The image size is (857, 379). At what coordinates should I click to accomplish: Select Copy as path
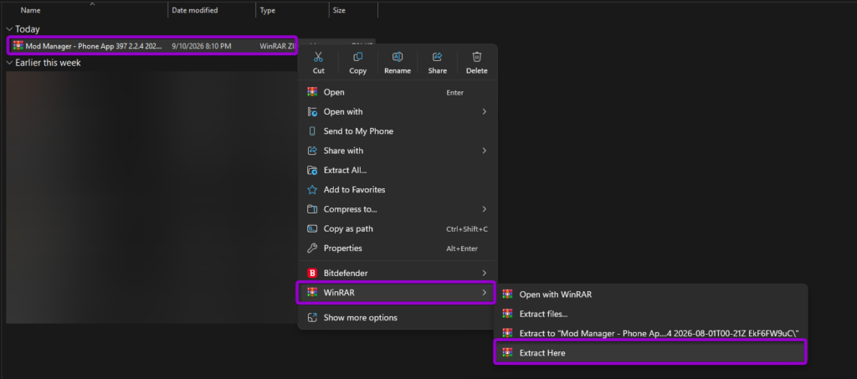coord(398,228)
